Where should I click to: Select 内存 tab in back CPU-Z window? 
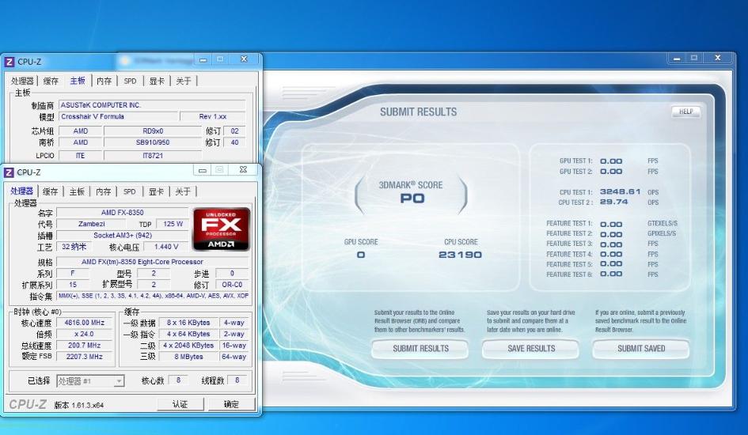[104, 81]
